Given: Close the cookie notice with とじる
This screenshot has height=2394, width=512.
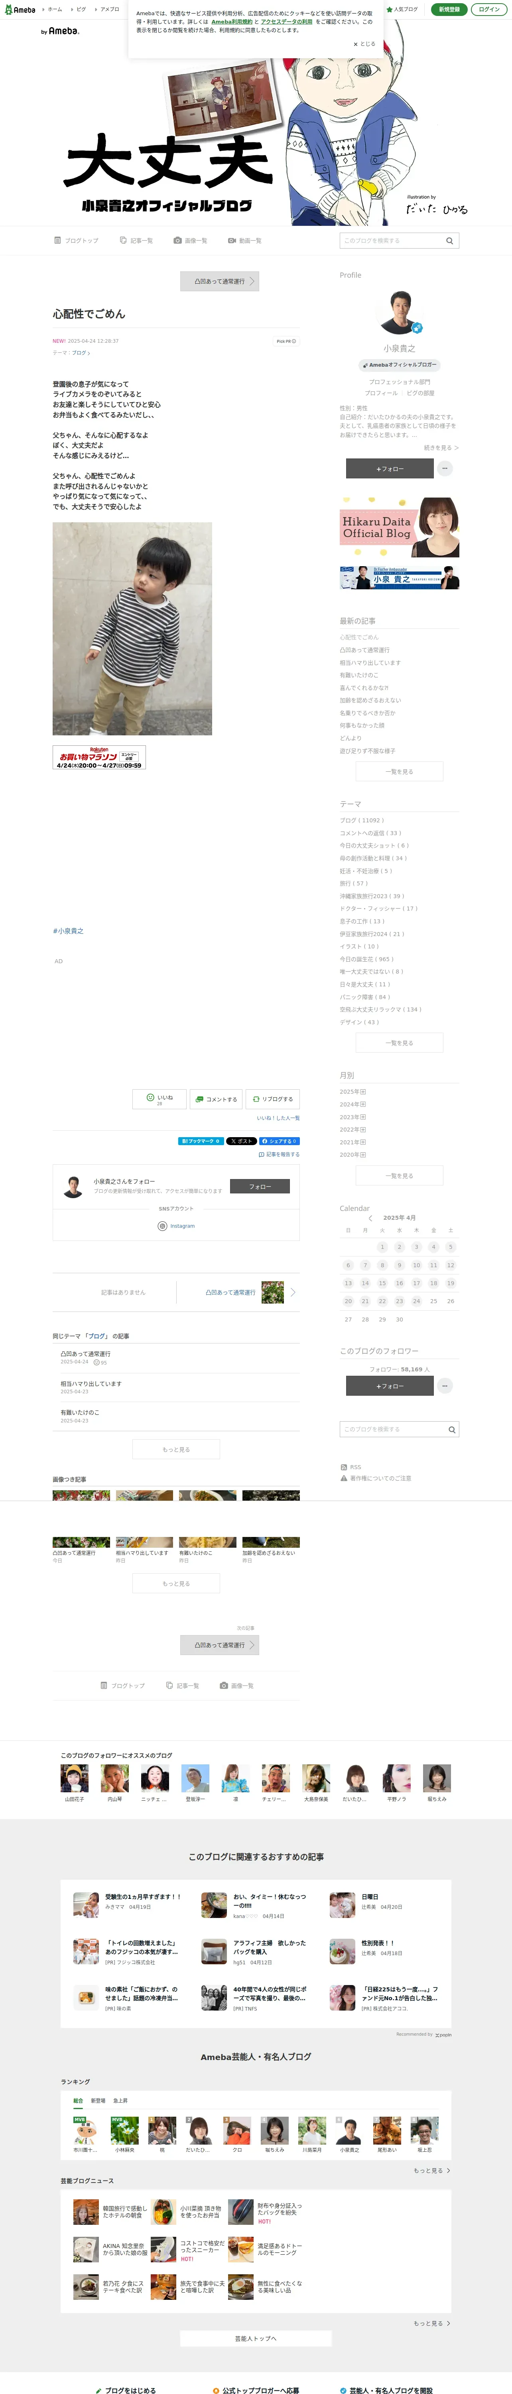Looking at the screenshot, I should click(364, 43).
